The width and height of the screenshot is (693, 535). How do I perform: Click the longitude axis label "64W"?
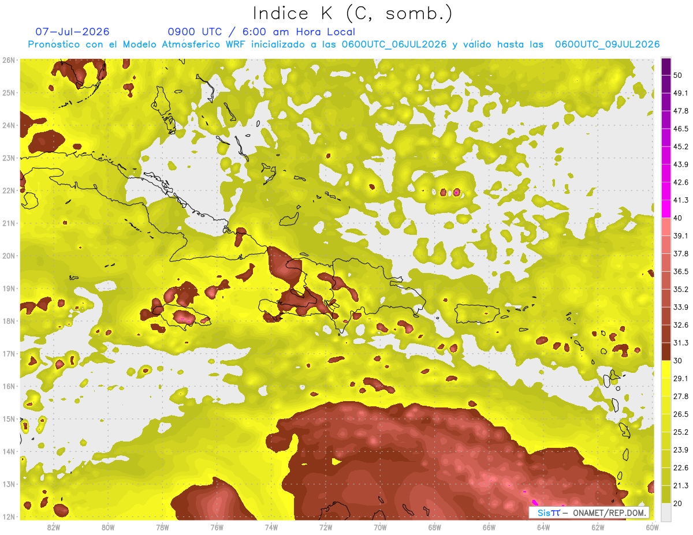click(x=543, y=527)
